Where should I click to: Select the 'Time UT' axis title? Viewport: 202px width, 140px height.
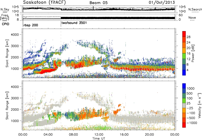[x=99, y=138]
